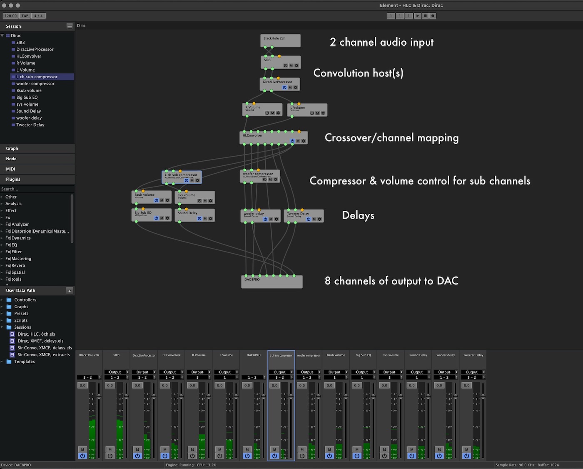
Task: Expand the Fx|EQ plugin category
Action: pos(2,245)
